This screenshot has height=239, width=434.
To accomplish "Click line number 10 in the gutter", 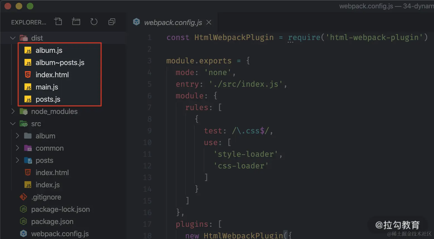I will (x=147, y=142).
